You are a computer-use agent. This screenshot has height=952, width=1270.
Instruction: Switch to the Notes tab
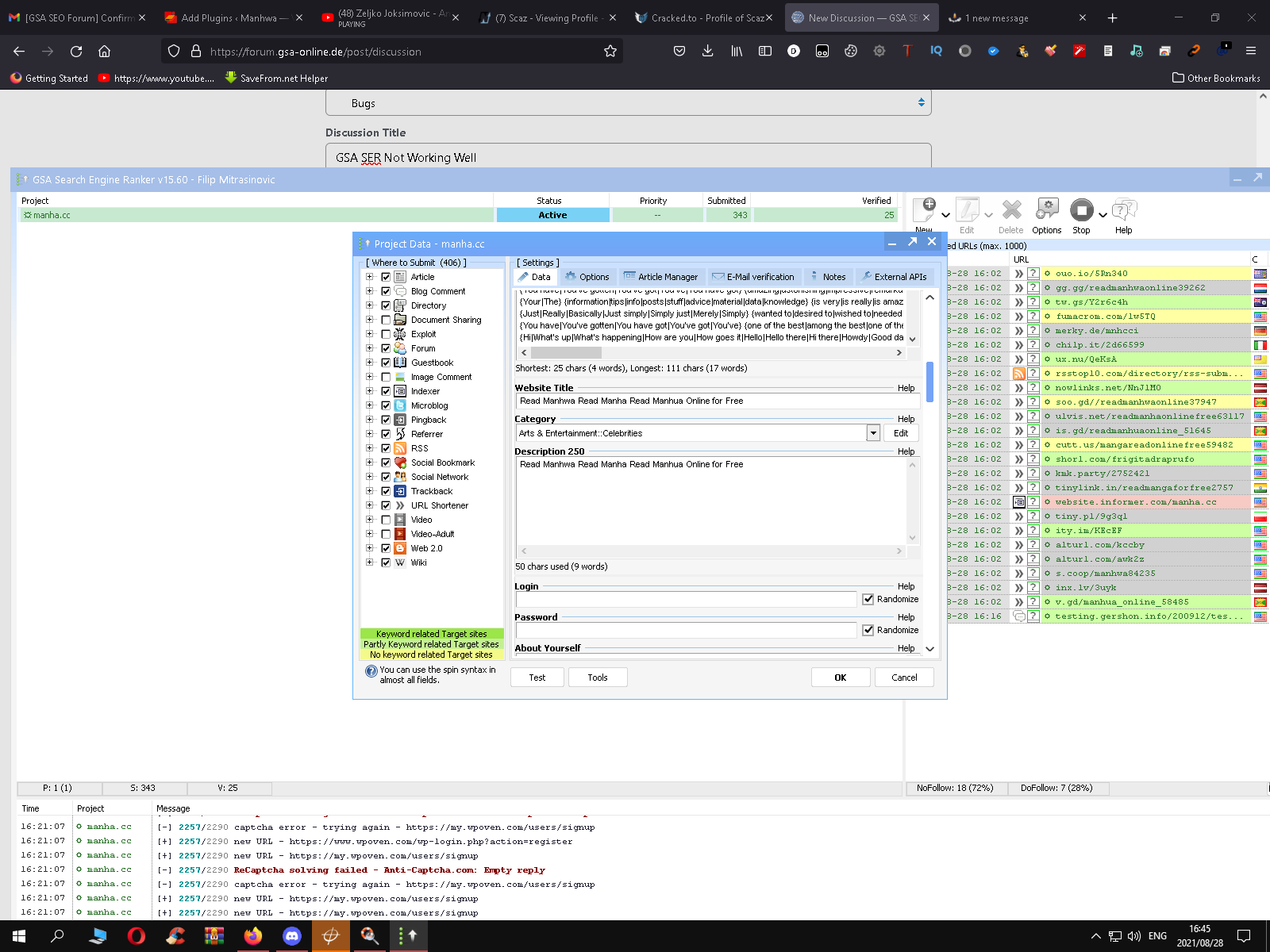pos(828,277)
